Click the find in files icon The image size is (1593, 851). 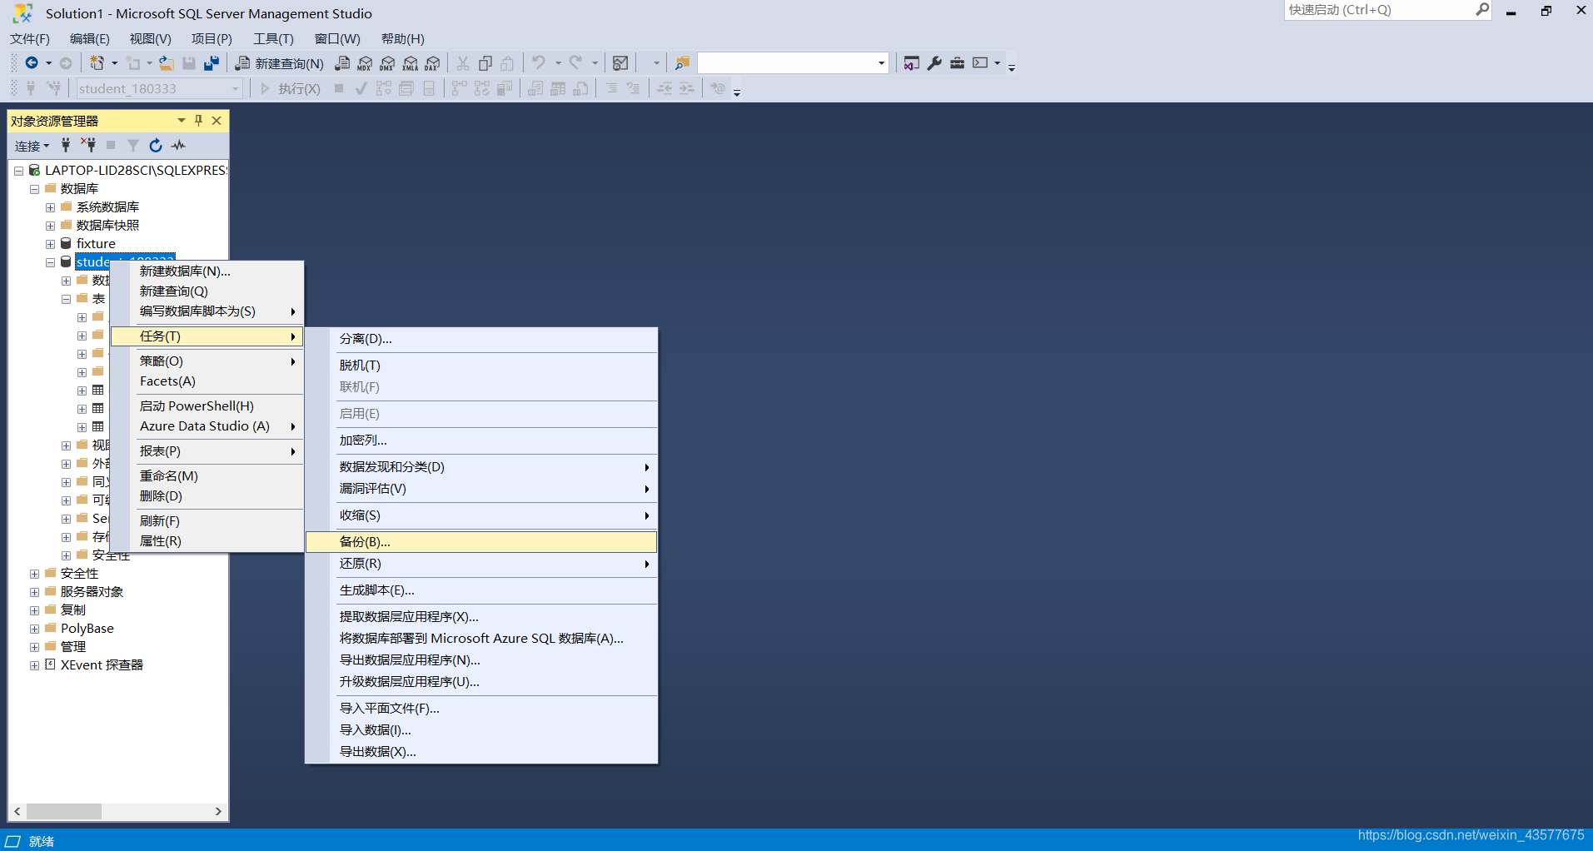(682, 63)
